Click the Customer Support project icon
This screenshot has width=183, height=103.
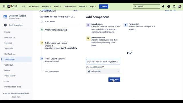pos(5,17)
